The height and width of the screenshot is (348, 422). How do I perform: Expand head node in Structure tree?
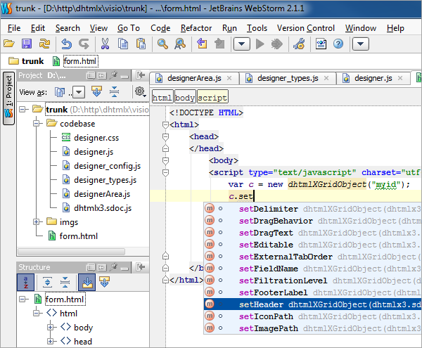tap(51, 341)
